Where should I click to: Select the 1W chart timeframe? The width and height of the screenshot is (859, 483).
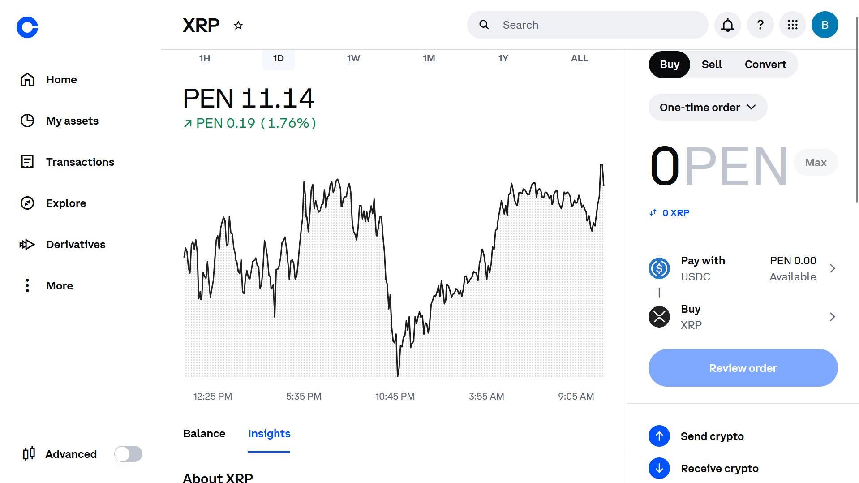(x=353, y=59)
